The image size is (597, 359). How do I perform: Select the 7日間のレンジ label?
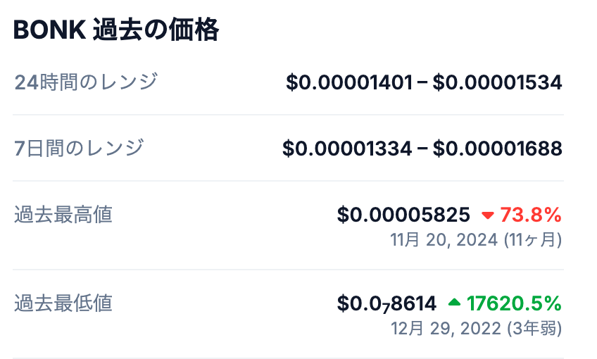pos(80,148)
